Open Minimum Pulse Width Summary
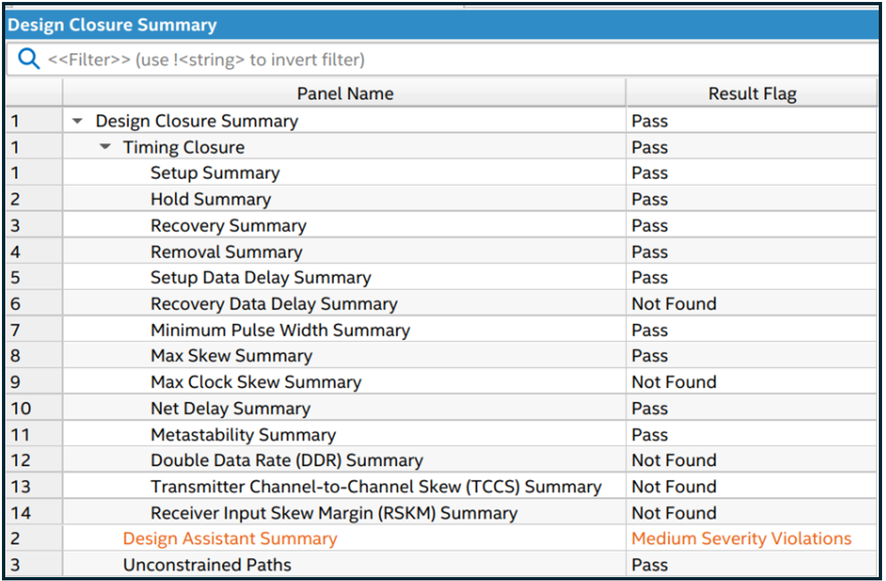 (280, 330)
